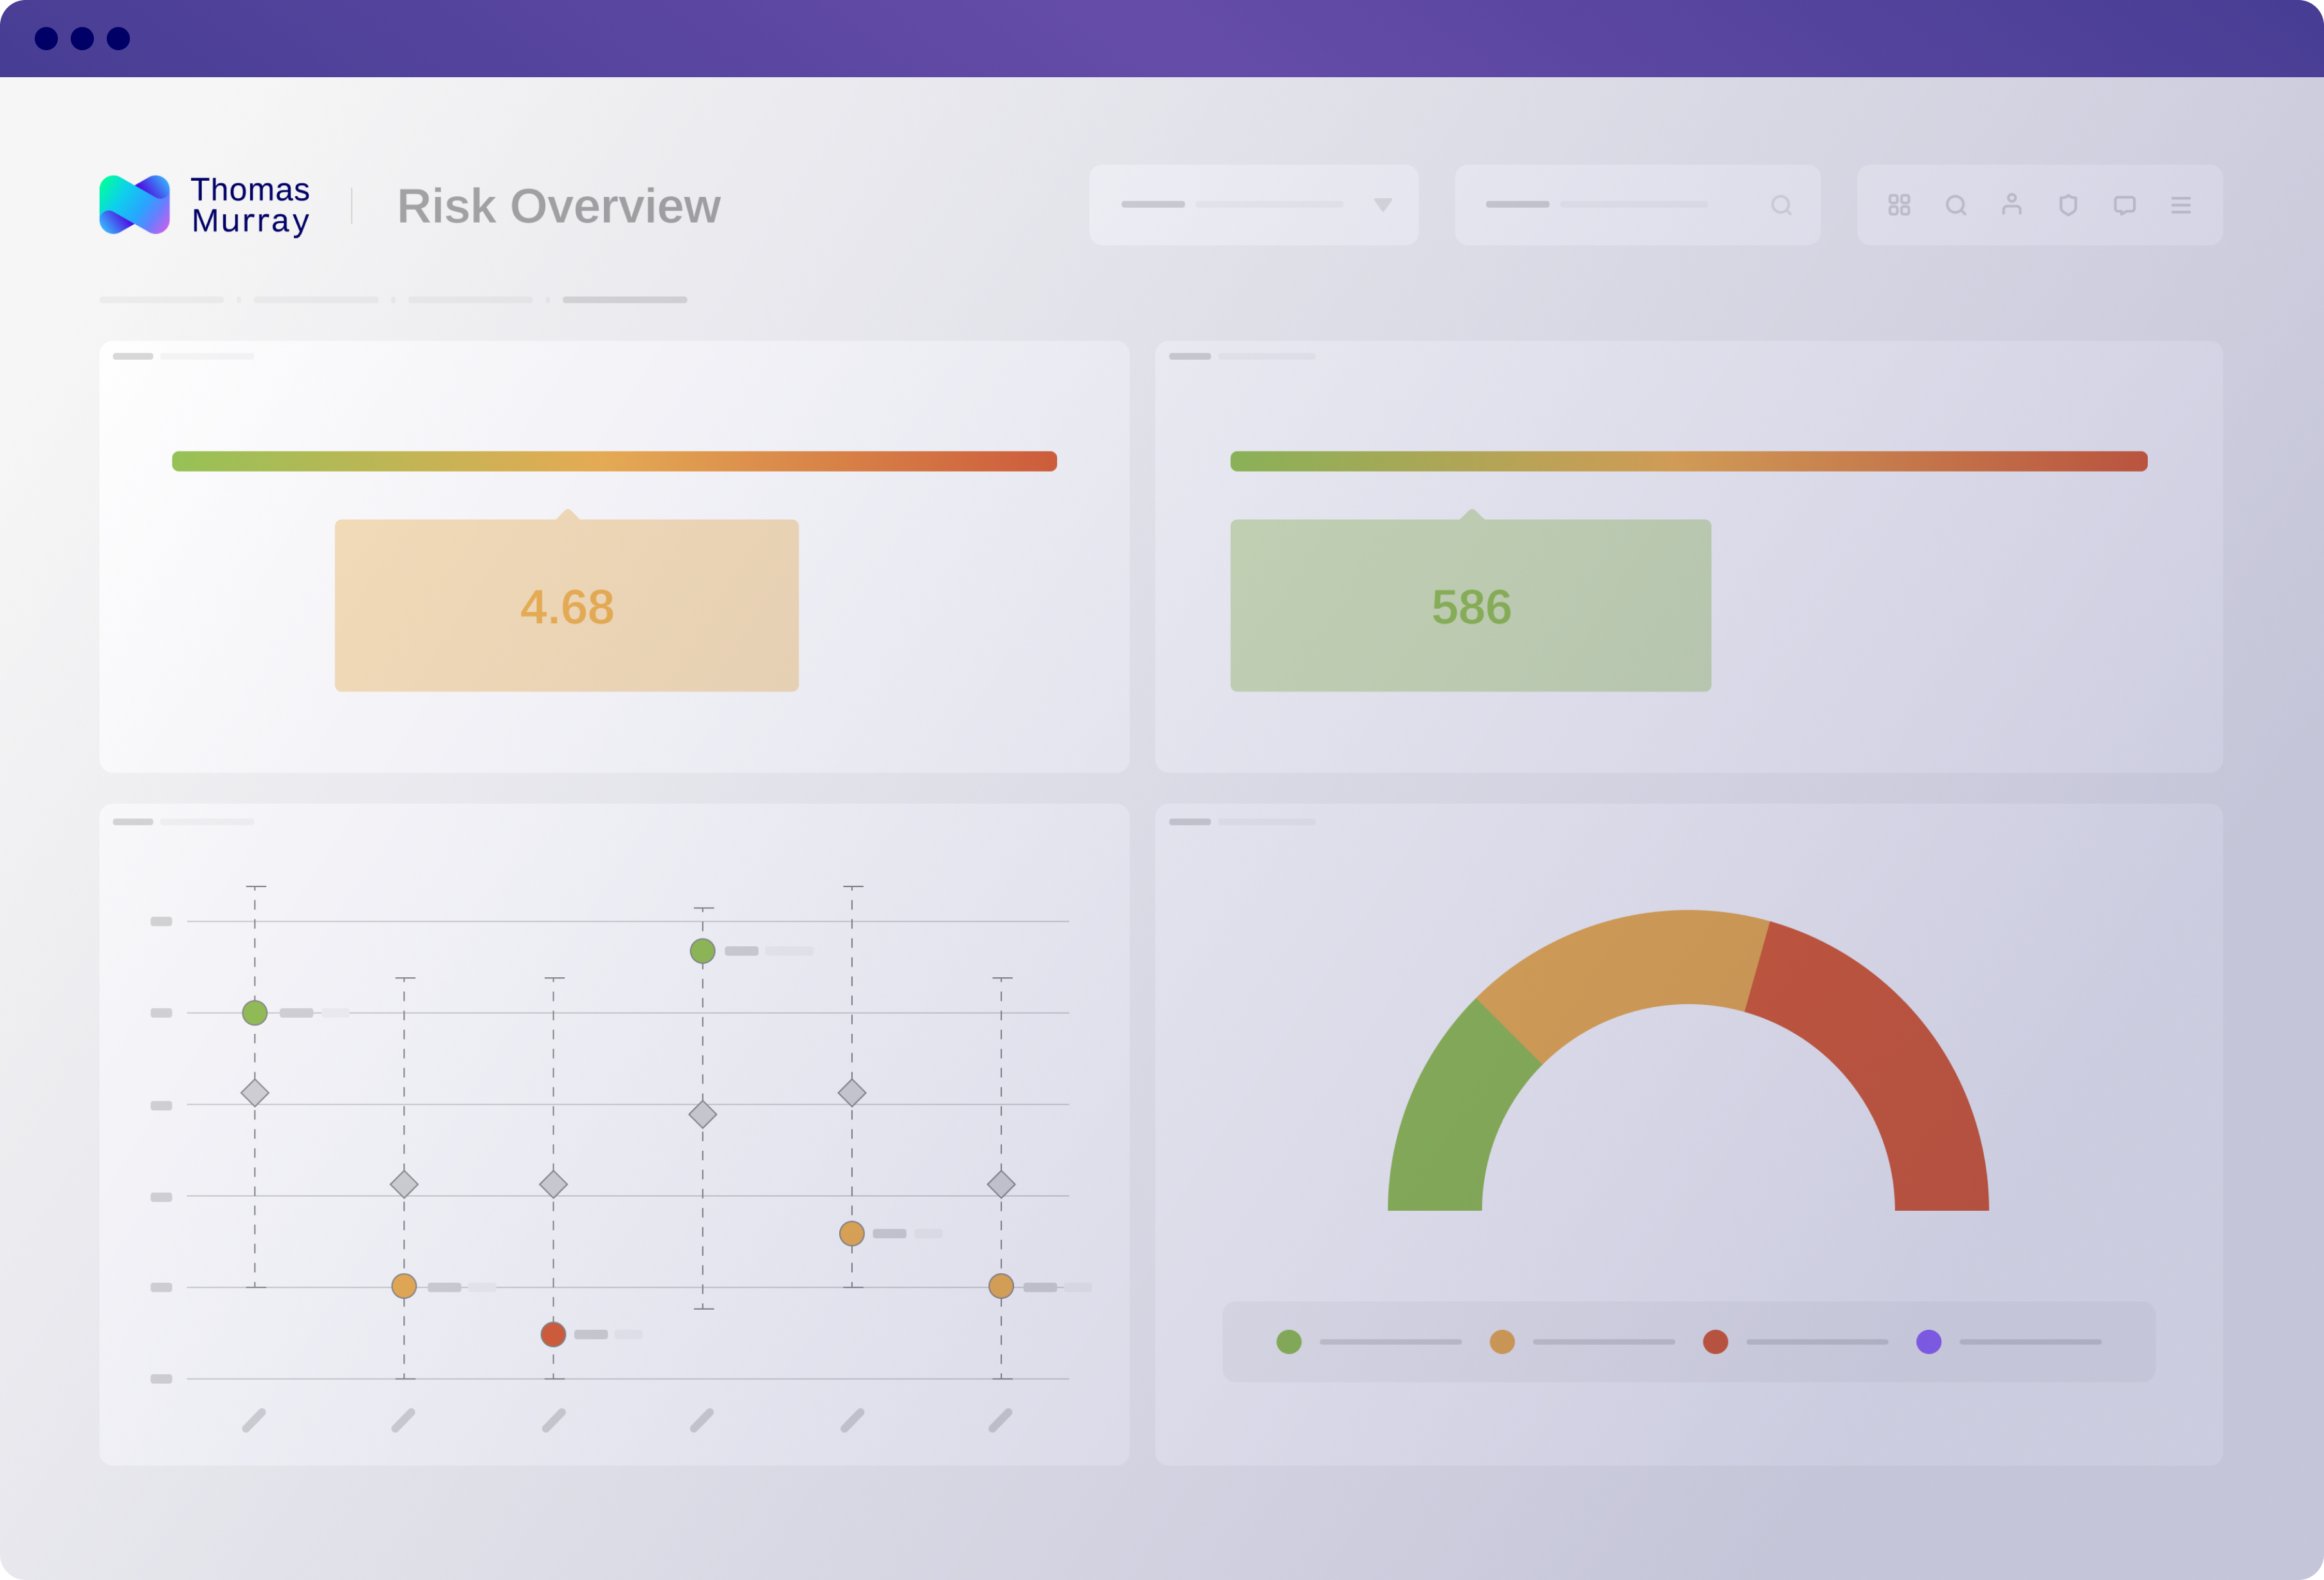The width and height of the screenshot is (2324, 1580).
Task: Click the 4.68 score box
Action: point(566,605)
